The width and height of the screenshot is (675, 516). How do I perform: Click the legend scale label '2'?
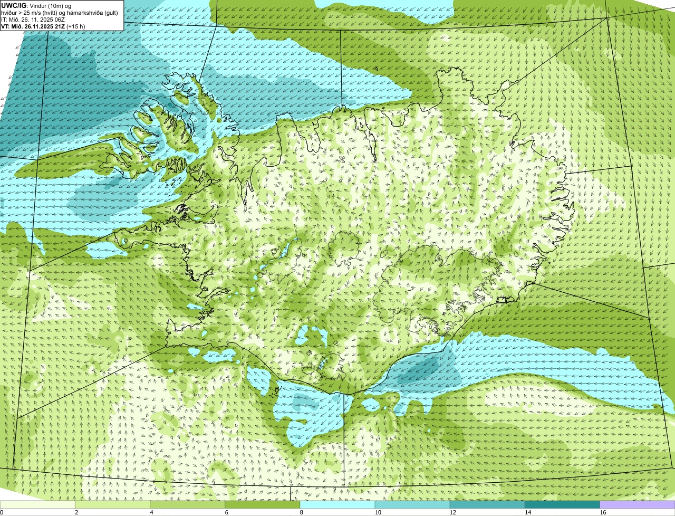[76, 512]
